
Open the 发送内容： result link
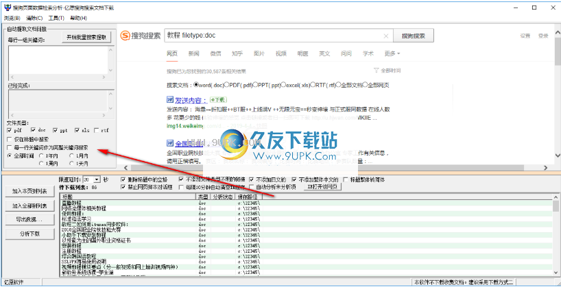click(x=191, y=100)
